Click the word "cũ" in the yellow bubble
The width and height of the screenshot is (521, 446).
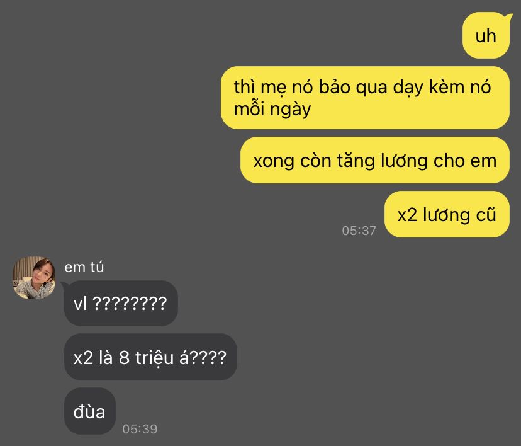pyautogui.click(x=486, y=215)
